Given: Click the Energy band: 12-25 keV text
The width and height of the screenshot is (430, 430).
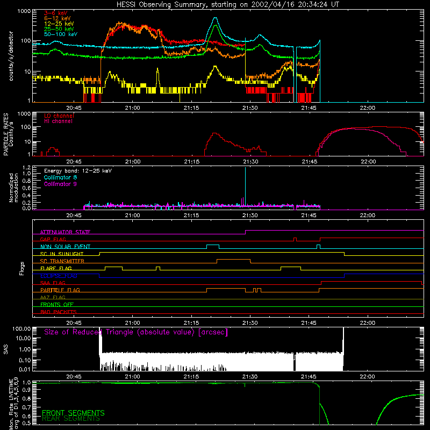Looking at the screenshot, I should coord(78,171).
